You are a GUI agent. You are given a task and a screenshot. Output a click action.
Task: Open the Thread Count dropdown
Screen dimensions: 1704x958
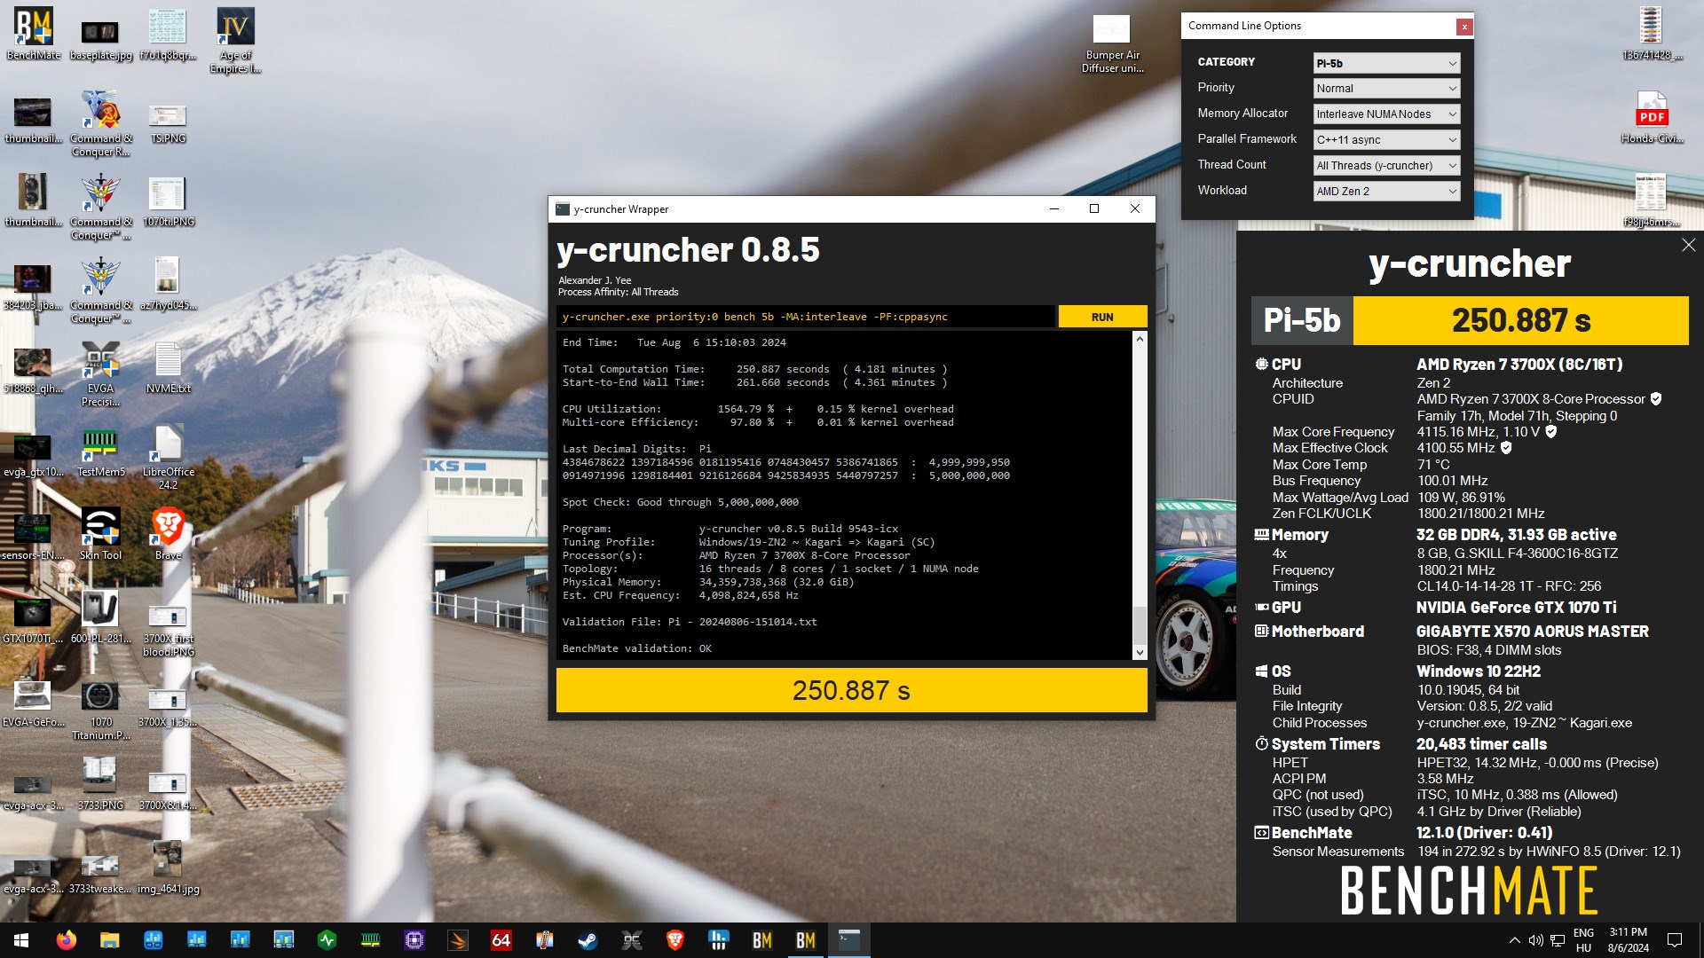(x=1386, y=166)
